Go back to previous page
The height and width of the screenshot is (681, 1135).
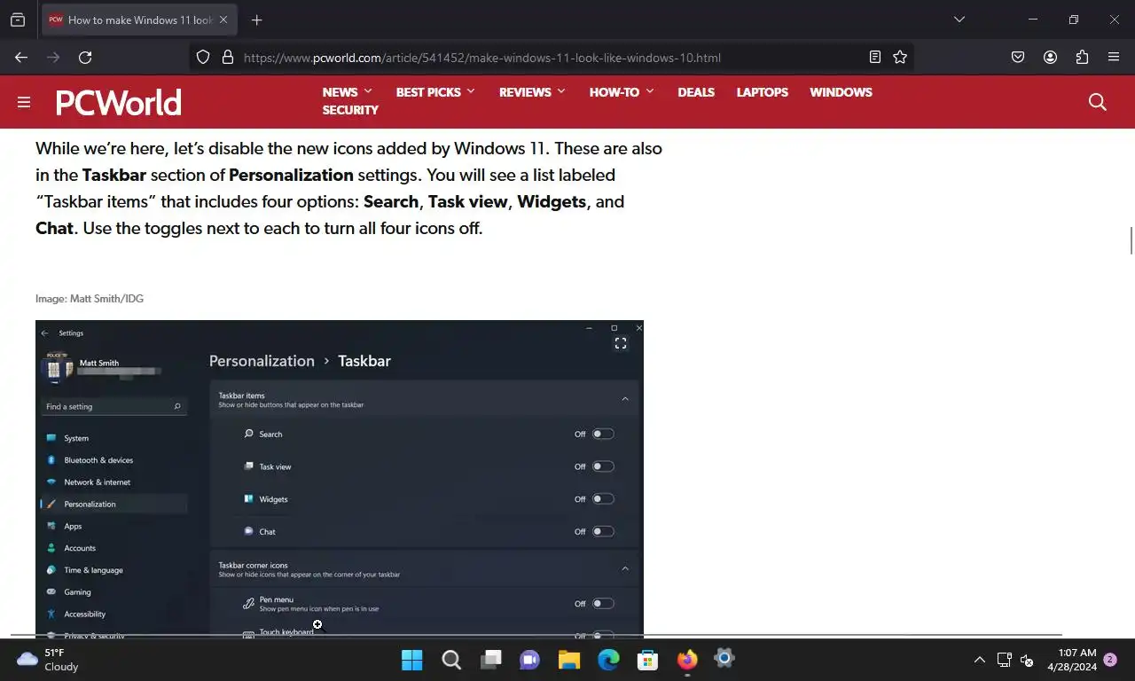pyautogui.click(x=21, y=57)
